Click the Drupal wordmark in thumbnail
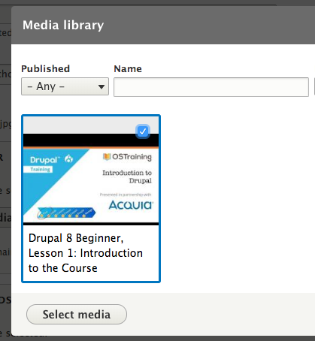 pos(45,160)
